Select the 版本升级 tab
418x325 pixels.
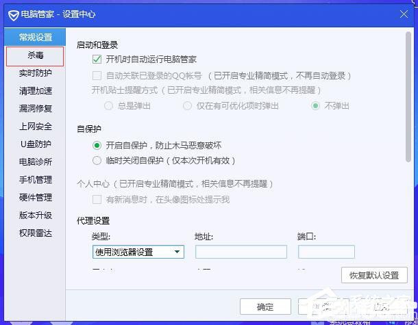(35, 216)
